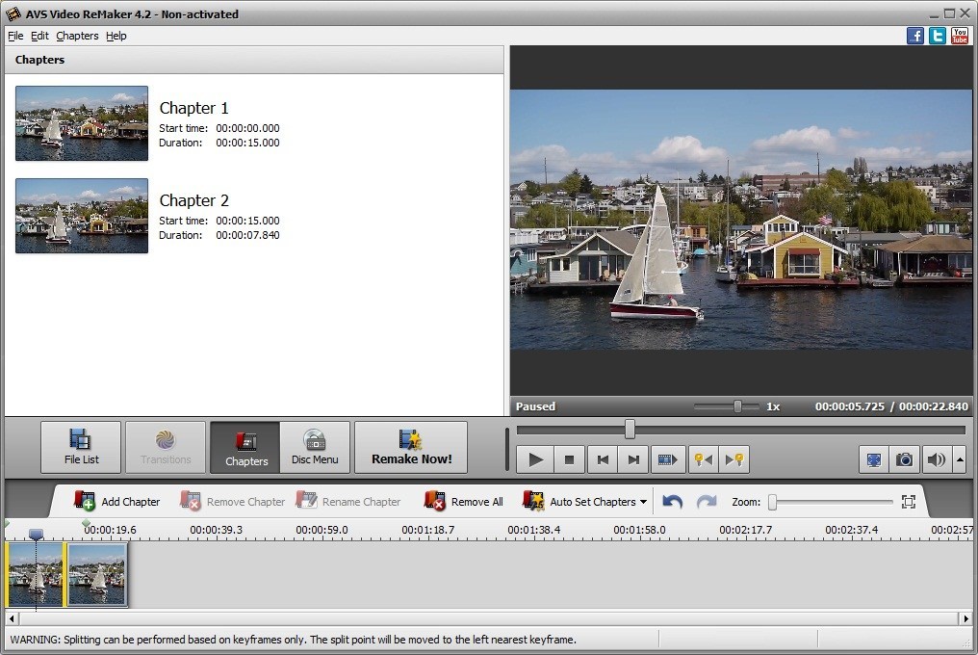Play the video preview
The width and height of the screenshot is (978, 655).
pos(535,460)
